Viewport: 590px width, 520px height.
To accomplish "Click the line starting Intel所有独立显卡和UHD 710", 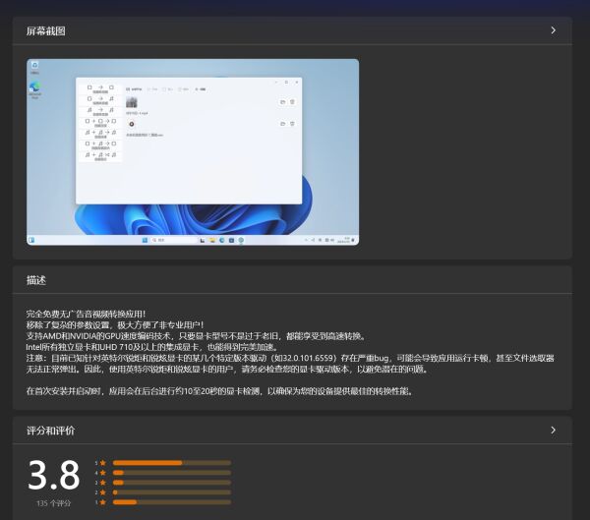I will 152,347.
